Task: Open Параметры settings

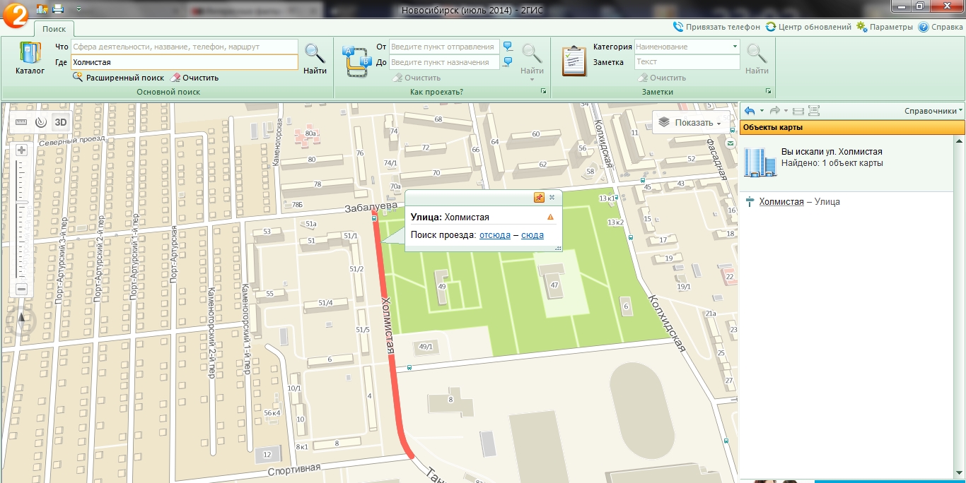Action: (885, 27)
